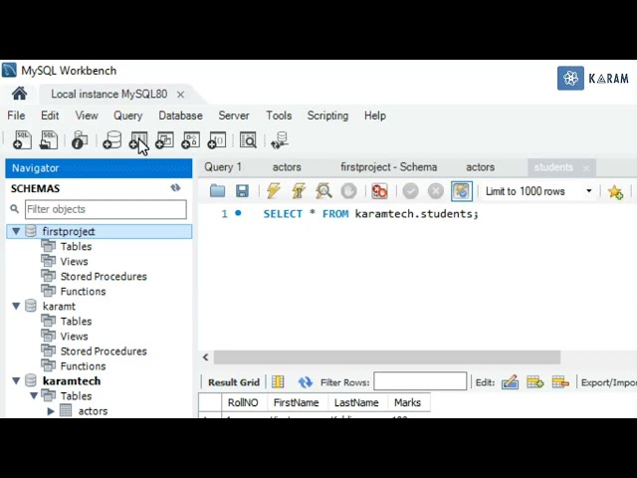The width and height of the screenshot is (637, 478).
Task: Refresh the schemas list
Action: pyautogui.click(x=175, y=188)
